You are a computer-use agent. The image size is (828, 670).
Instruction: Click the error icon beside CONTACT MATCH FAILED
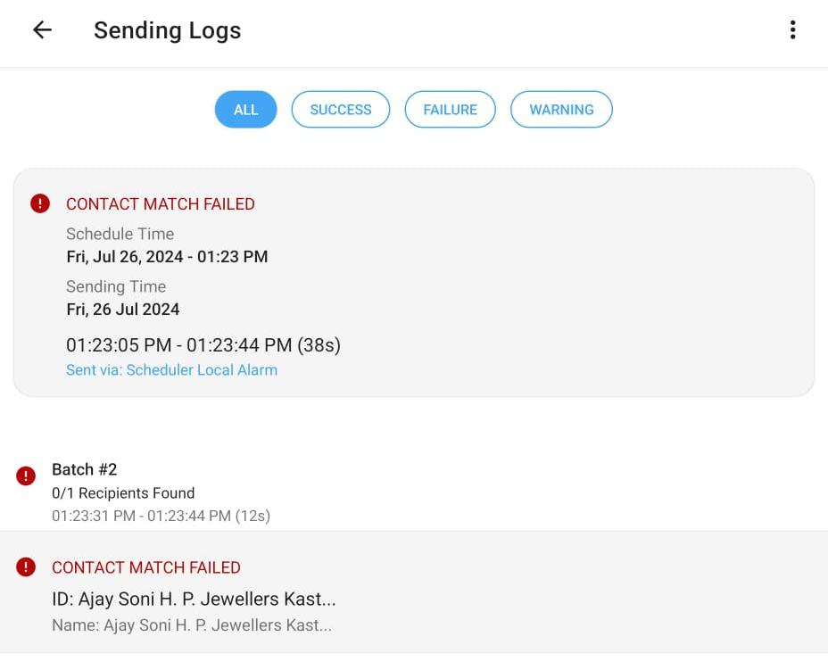[x=40, y=203]
